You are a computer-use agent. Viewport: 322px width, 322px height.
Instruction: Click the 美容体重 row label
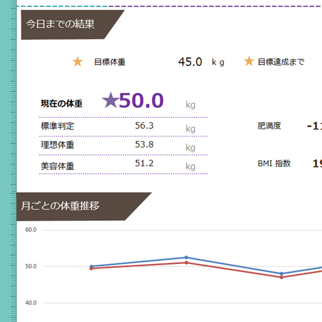[x=57, y=166]
